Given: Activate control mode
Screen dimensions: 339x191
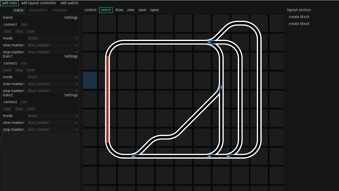Looking at the screenshot, I should click(x=90, y=10).
